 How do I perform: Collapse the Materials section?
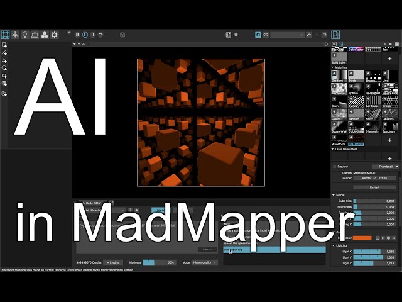pos(333,67)
